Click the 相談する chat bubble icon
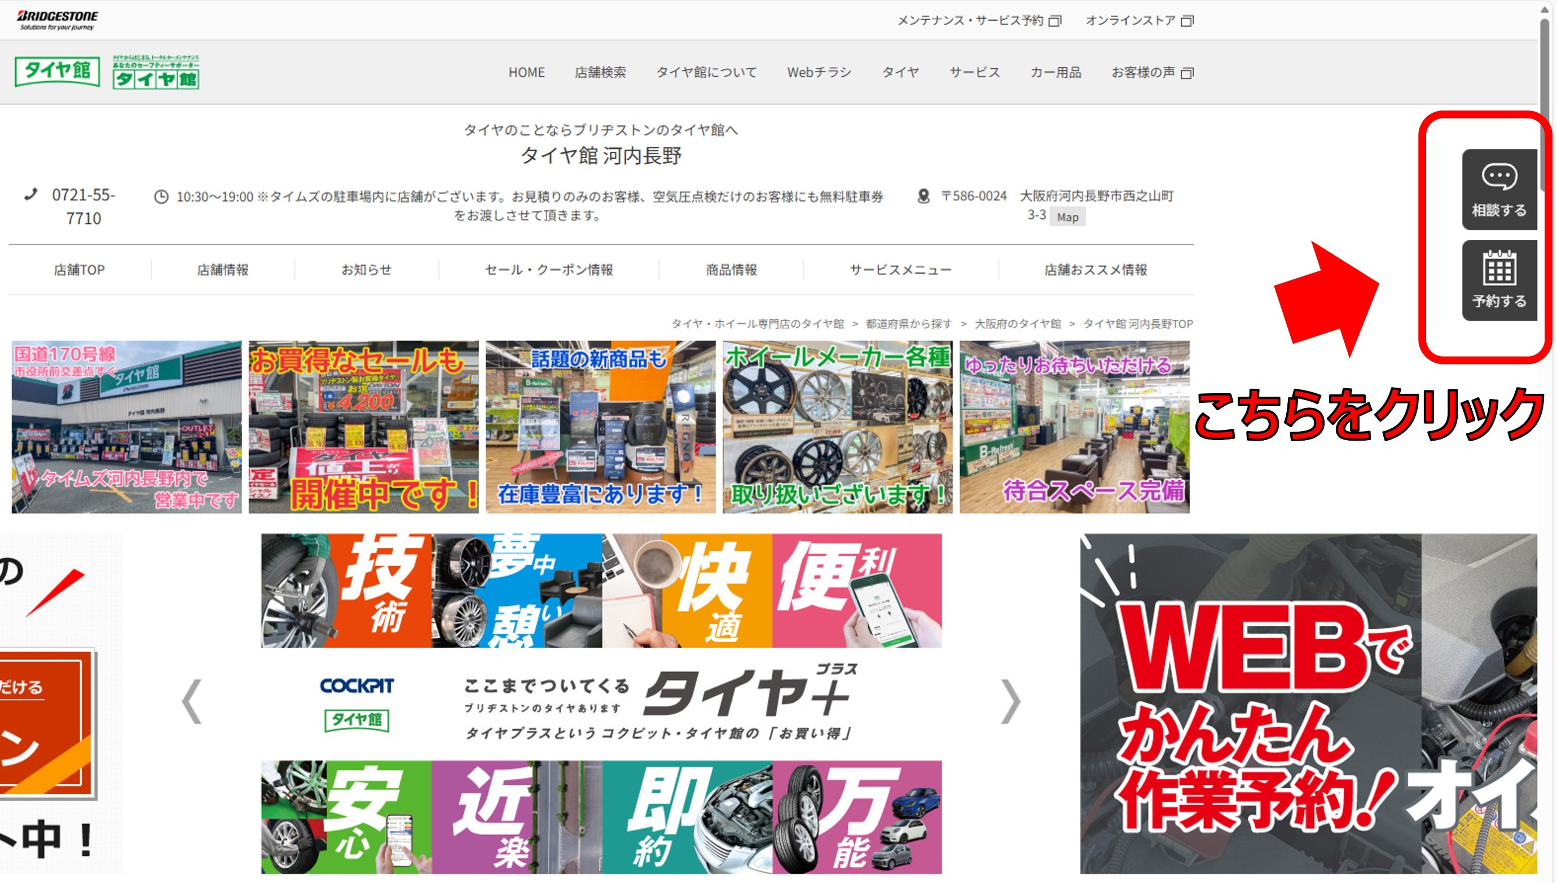The height and width of the screenshot is (883, 1557). click(1499, 177)
